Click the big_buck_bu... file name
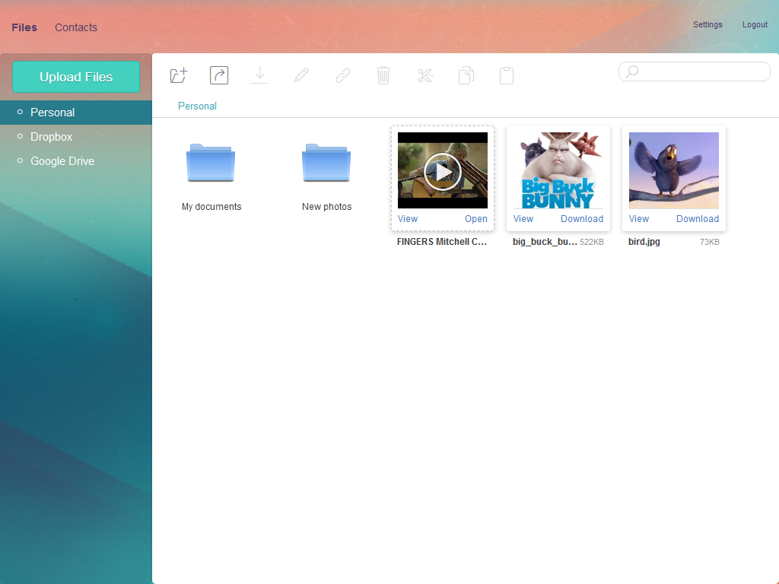 click(x=545, y=242)
